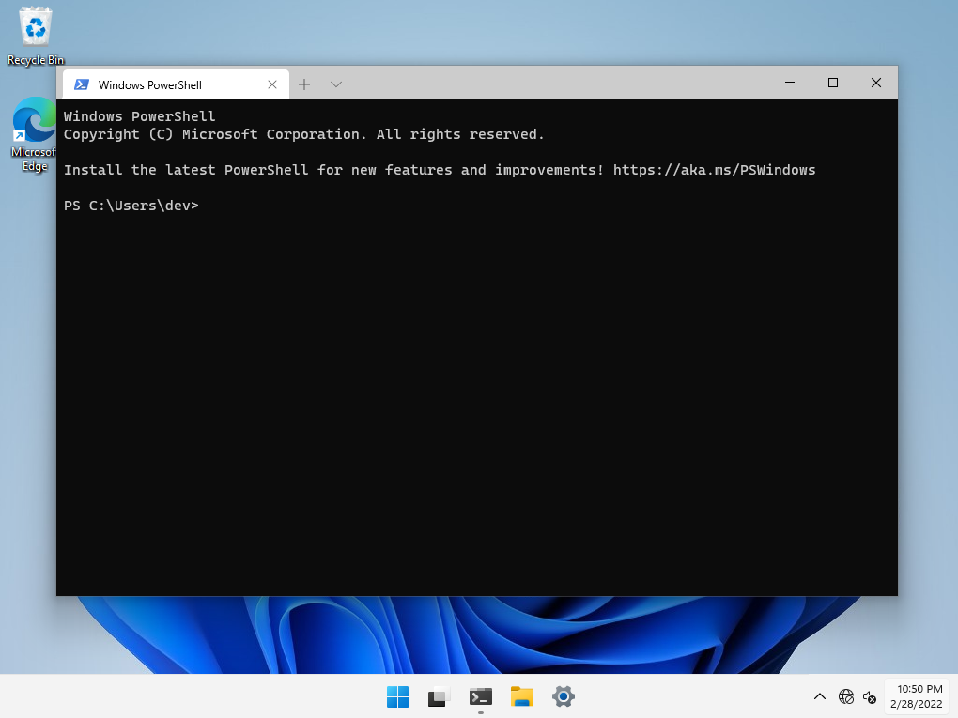Close the Terminal window
The height and width of the screenshot is (718, 958).
click(x=876, y=83)
